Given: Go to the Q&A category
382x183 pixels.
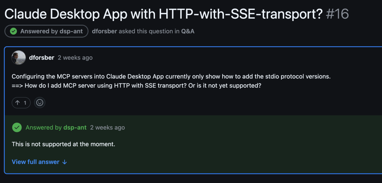Looking at the screenshot, I should coord(188,31).
